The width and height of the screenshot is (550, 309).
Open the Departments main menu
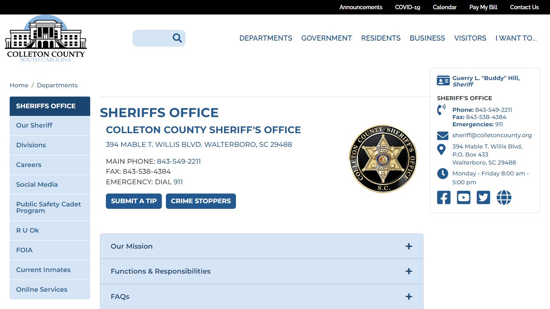[266, 38]
